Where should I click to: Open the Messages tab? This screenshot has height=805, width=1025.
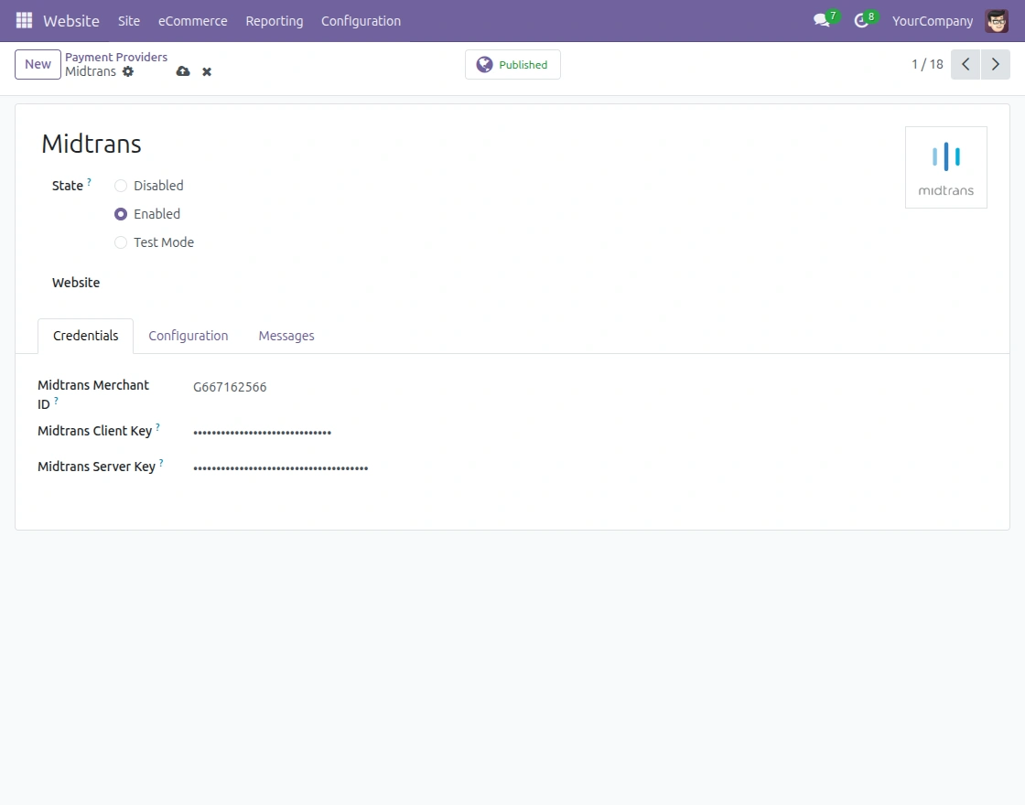286,335
